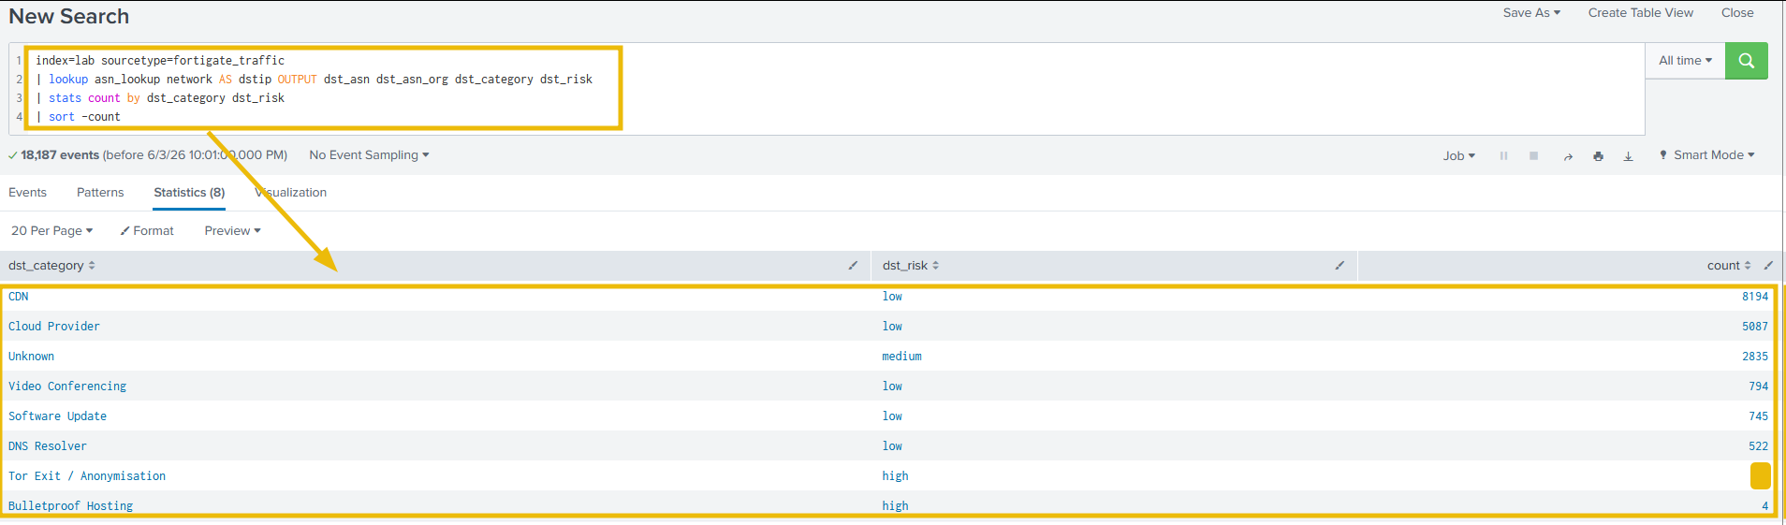Open the Preview dropdown
Viewport: 1786px width, 525px height.
tap(232, 231)
